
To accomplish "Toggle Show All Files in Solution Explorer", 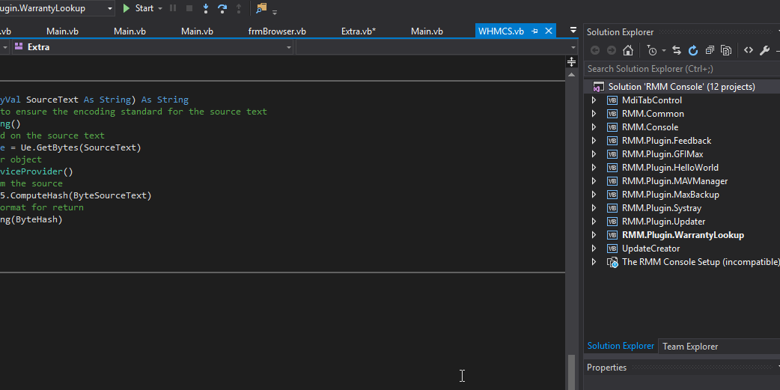I will (726, 50).
